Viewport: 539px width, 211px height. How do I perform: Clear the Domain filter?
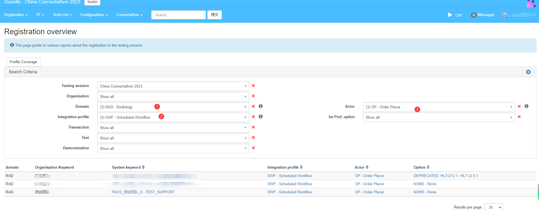(253, 106)
